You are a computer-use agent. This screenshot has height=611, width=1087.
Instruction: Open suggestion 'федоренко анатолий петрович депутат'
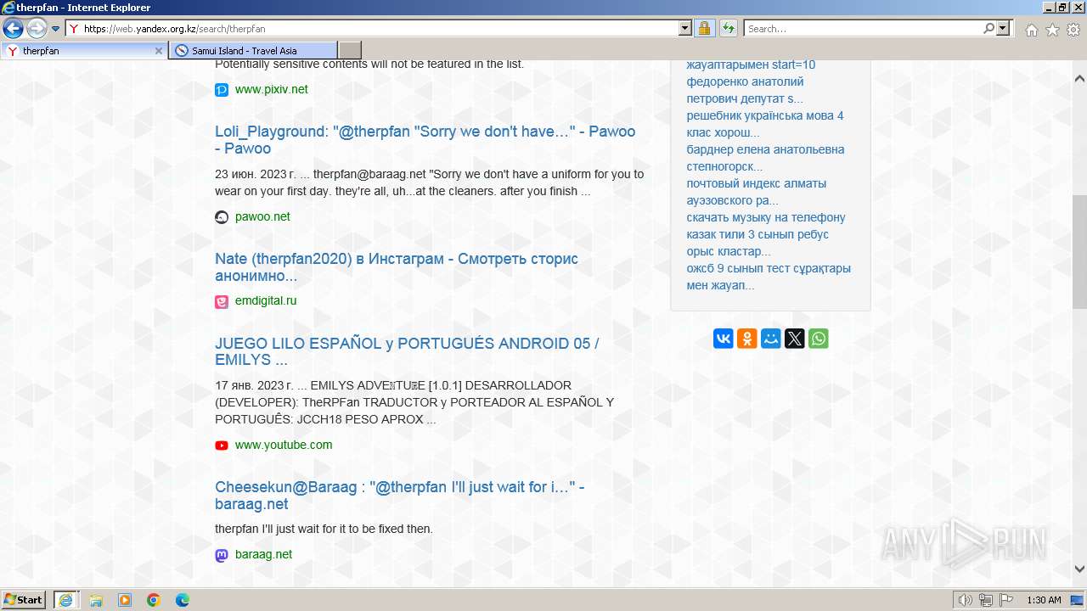coord(745,90)
